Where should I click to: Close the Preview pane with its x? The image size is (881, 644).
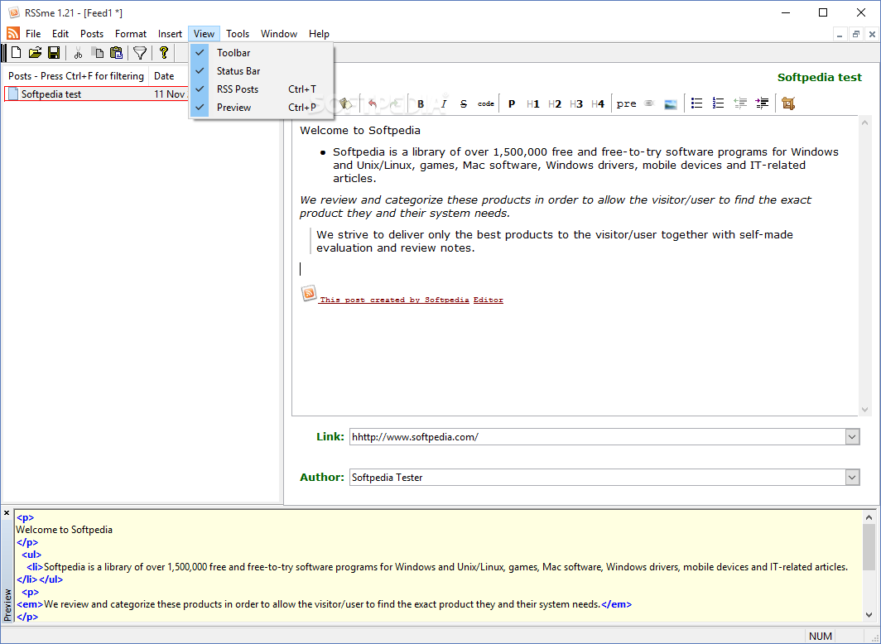click(x=7, y=513)
